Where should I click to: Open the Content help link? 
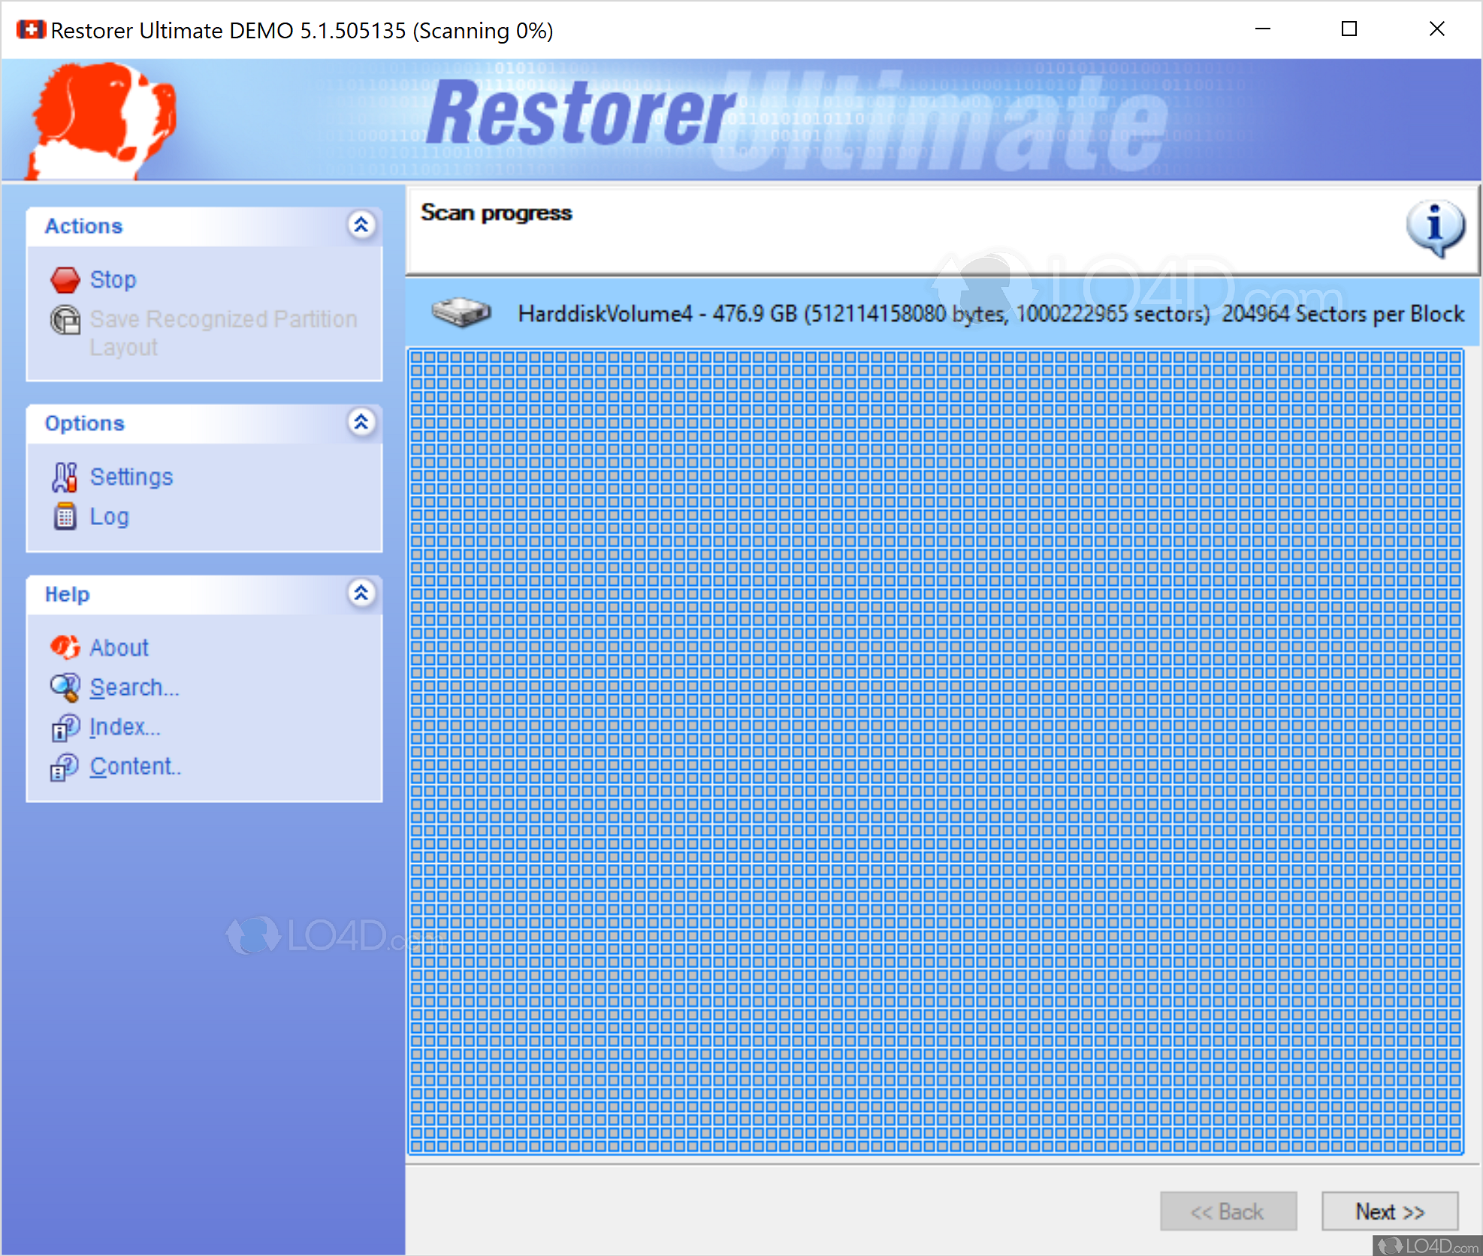pyautogui.click(x=135, y=766)
